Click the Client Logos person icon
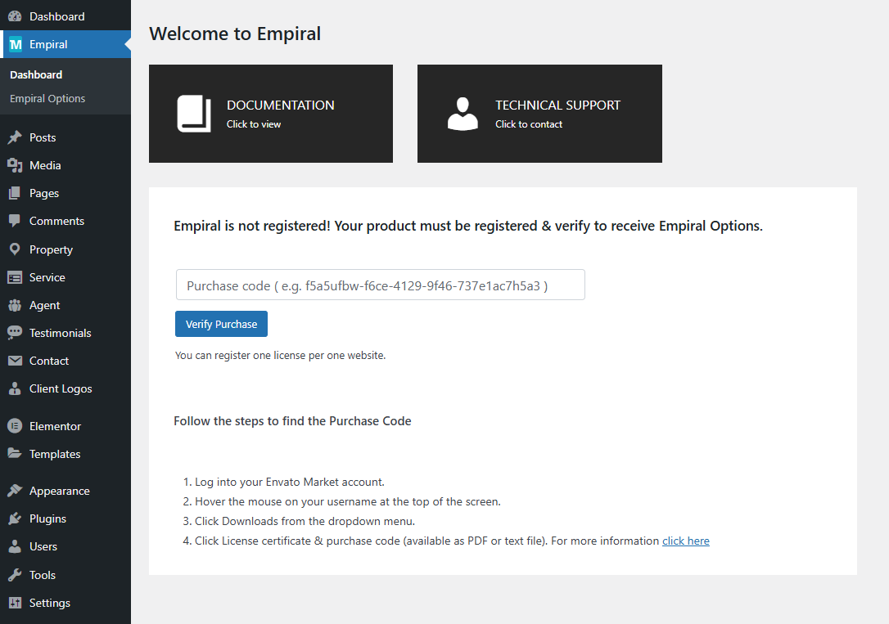Viewport: 889px width, 624px height. [15, 388]
